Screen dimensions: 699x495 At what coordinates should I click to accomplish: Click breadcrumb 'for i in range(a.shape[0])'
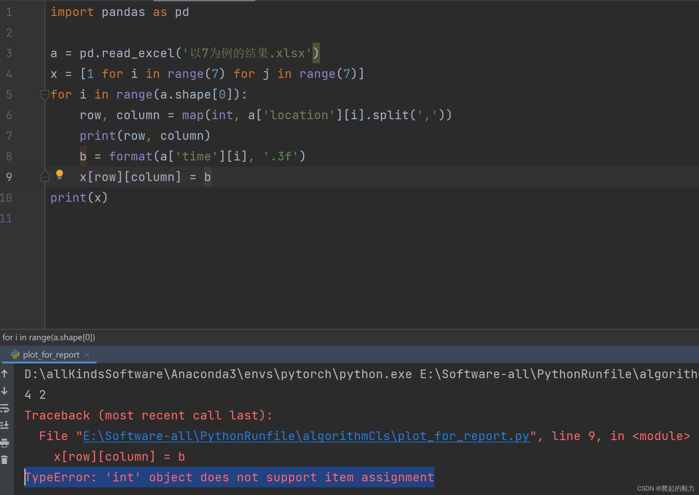tap(49, 337)
